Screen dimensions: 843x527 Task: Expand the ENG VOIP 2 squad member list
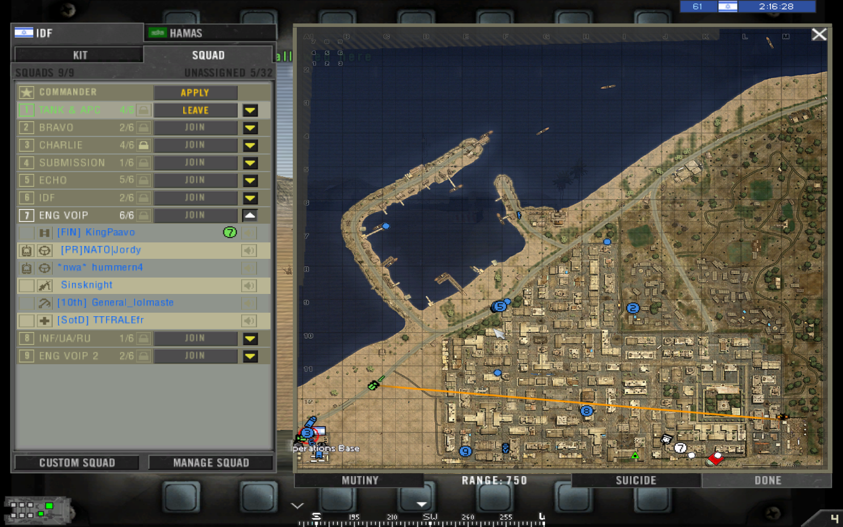(x=251, y=356)
